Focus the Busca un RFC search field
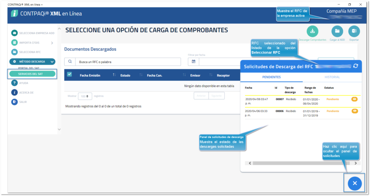370x196 pixels. point(128,62)
